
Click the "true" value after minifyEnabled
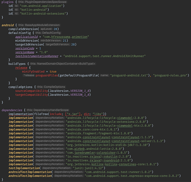pos(53,71)
